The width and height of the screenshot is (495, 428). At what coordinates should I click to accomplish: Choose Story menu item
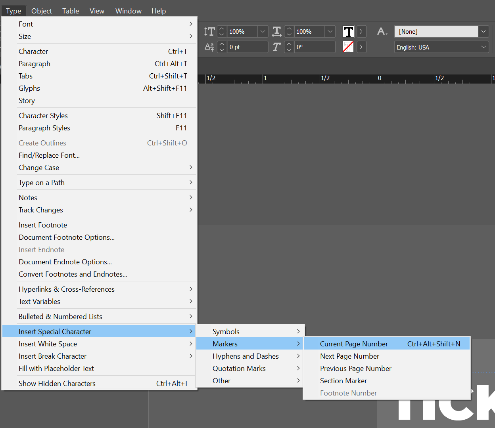pos(99,100)
